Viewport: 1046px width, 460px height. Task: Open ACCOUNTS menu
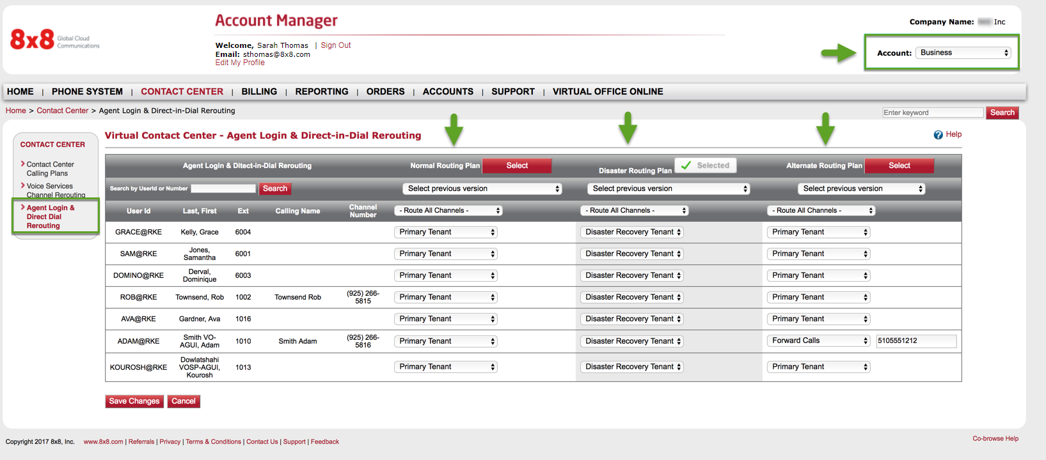click(448, 92)
